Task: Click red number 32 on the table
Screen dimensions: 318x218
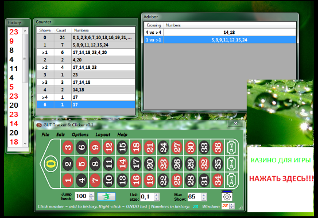Action: click(x=204, y=163)
